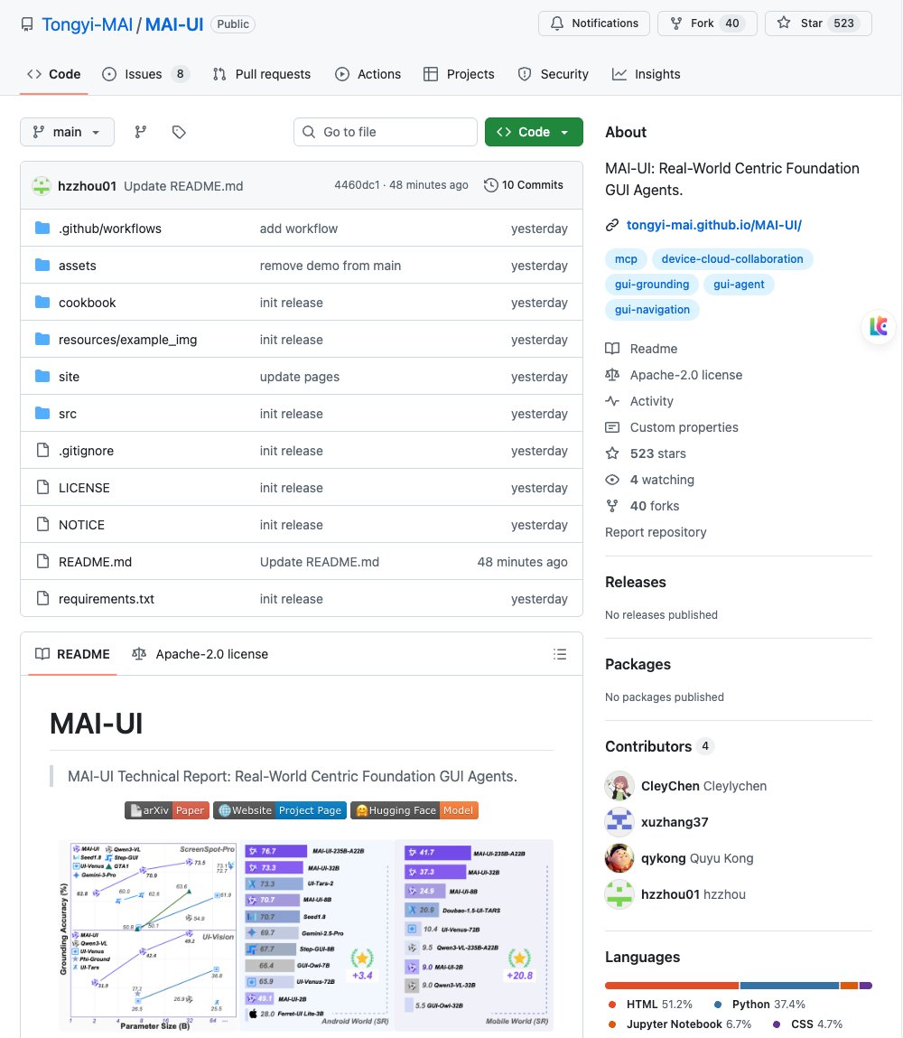Screen dimensions: 903x1038
Task: Select the Code tab
Action: [x=53, y=74]
